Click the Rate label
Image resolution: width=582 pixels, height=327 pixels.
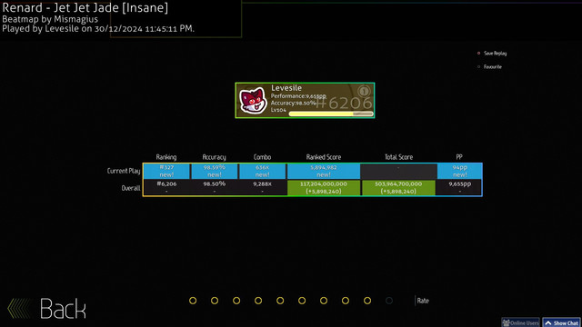coord(423,301)
